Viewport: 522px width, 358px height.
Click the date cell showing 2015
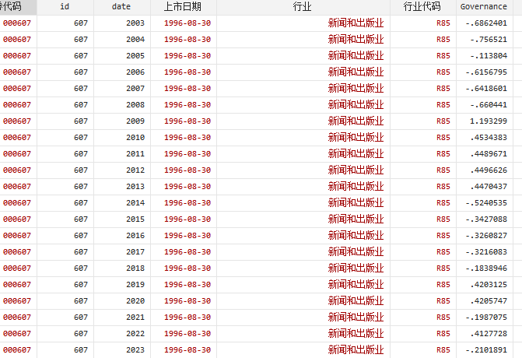[x=135, y=219]
